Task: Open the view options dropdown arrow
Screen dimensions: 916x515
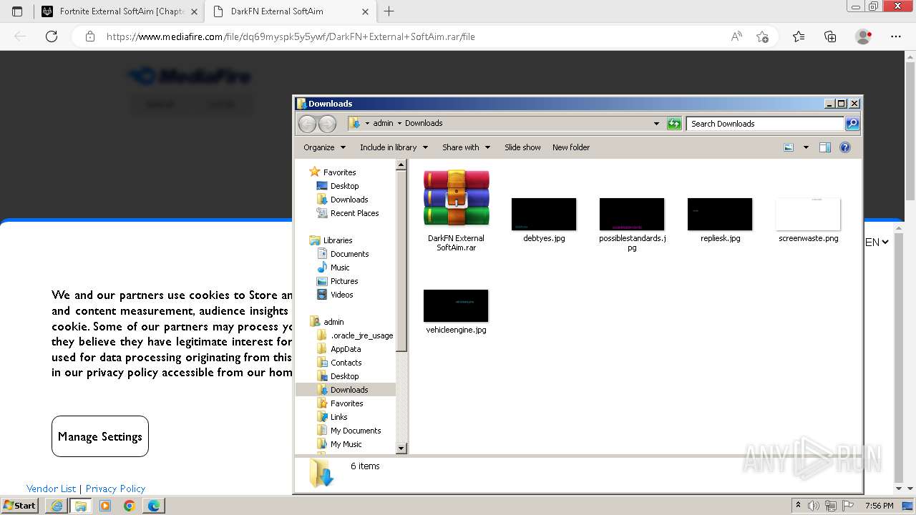Action: 806,147
